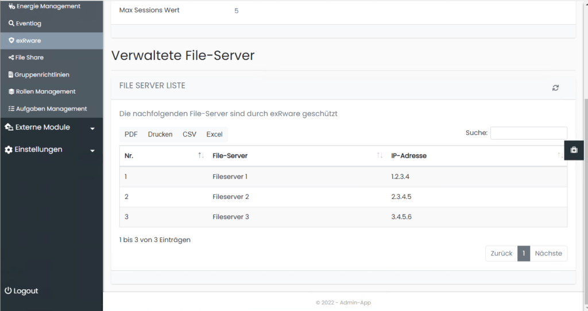This screenshot has height=311, width=588.
Task: Click the refresh icon in File Server Liste
Action: [x=555, y=87]
